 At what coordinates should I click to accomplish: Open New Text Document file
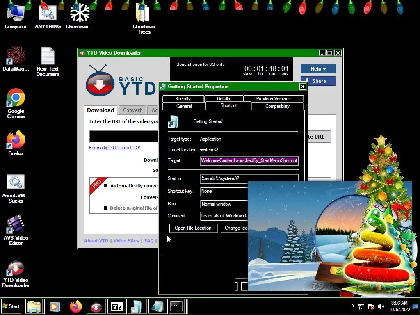coord(48,62)
